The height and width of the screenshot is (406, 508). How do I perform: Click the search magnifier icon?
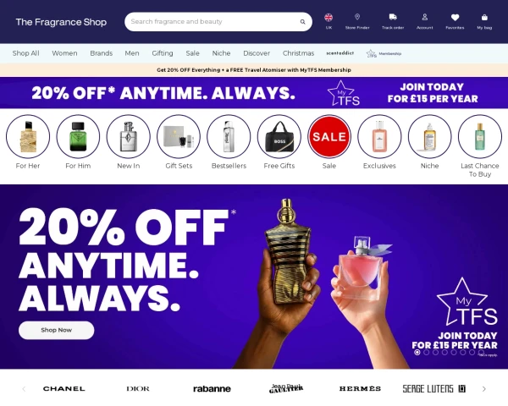pos(302,22)
